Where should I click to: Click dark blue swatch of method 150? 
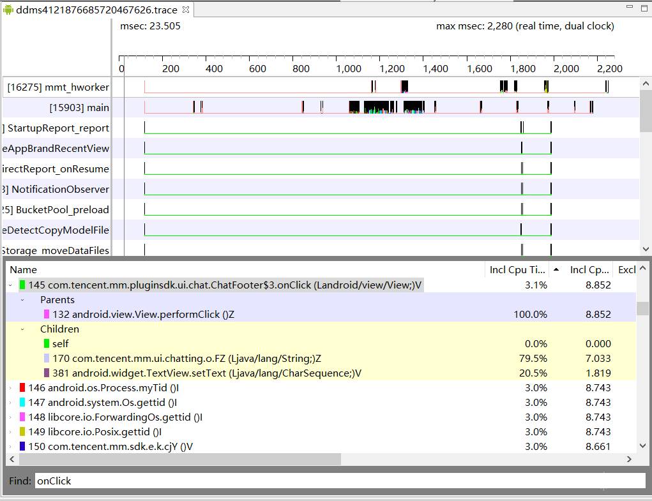[22, 447]
